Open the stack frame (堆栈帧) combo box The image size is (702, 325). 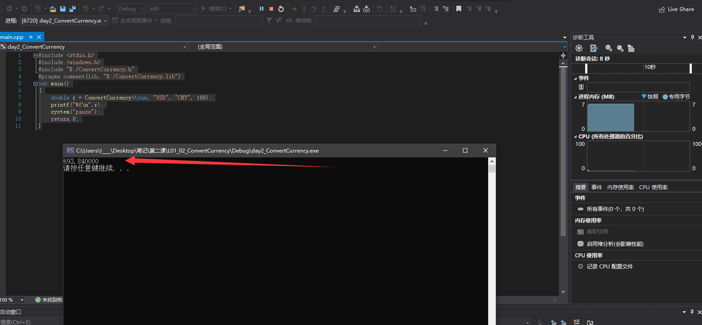coord(368,21)
